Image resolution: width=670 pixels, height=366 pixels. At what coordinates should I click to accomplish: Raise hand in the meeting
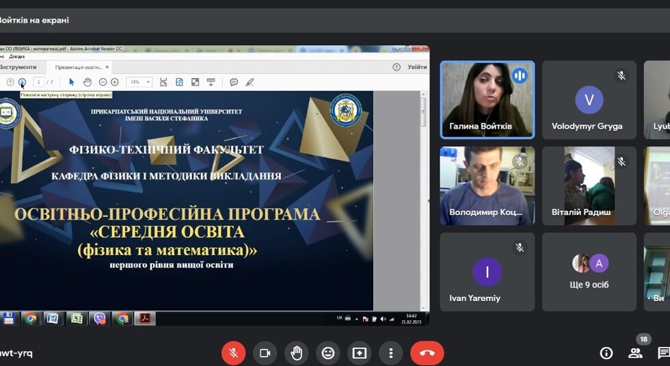[296, 353]
